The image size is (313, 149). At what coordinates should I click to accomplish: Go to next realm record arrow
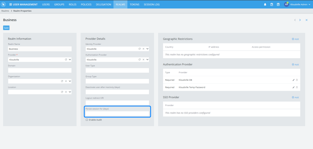300,20
